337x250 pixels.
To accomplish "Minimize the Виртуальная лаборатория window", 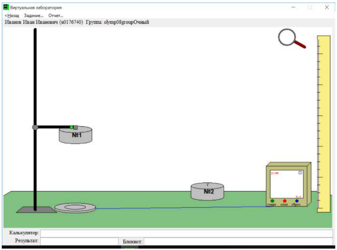I will [x=293, y=7].
